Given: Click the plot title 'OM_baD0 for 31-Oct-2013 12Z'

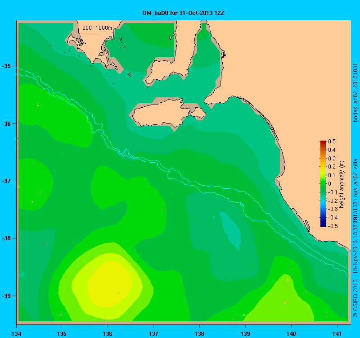Looking at the screenshot, I should pyautogui.click(x=183, y=13).
